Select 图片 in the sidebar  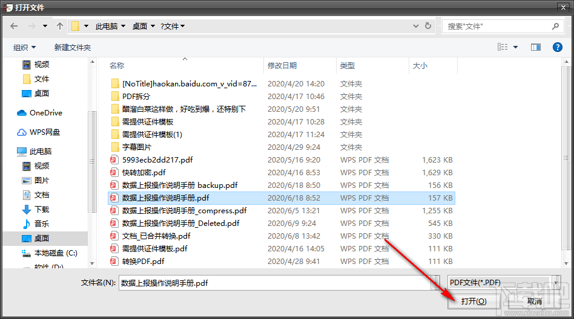36,181
